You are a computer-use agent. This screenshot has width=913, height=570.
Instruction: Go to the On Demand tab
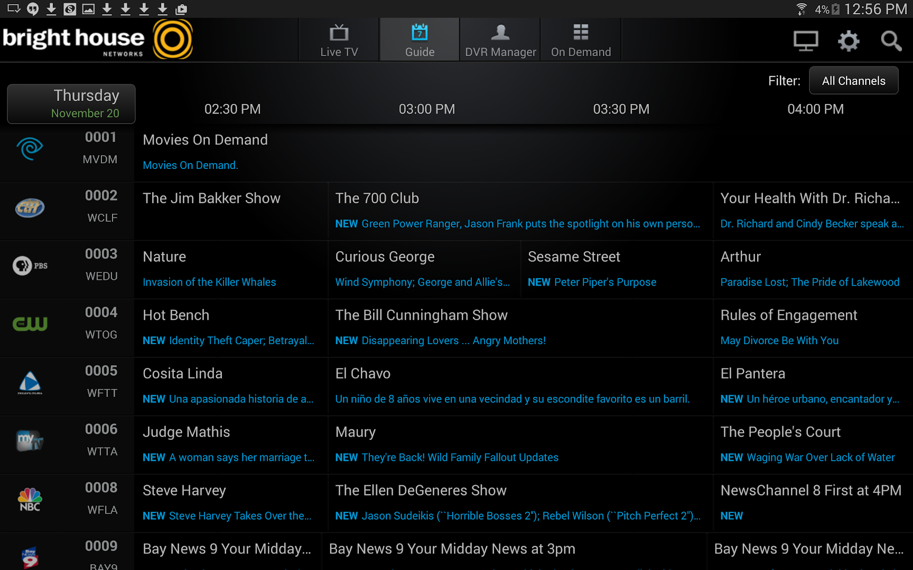coord(581,40)
